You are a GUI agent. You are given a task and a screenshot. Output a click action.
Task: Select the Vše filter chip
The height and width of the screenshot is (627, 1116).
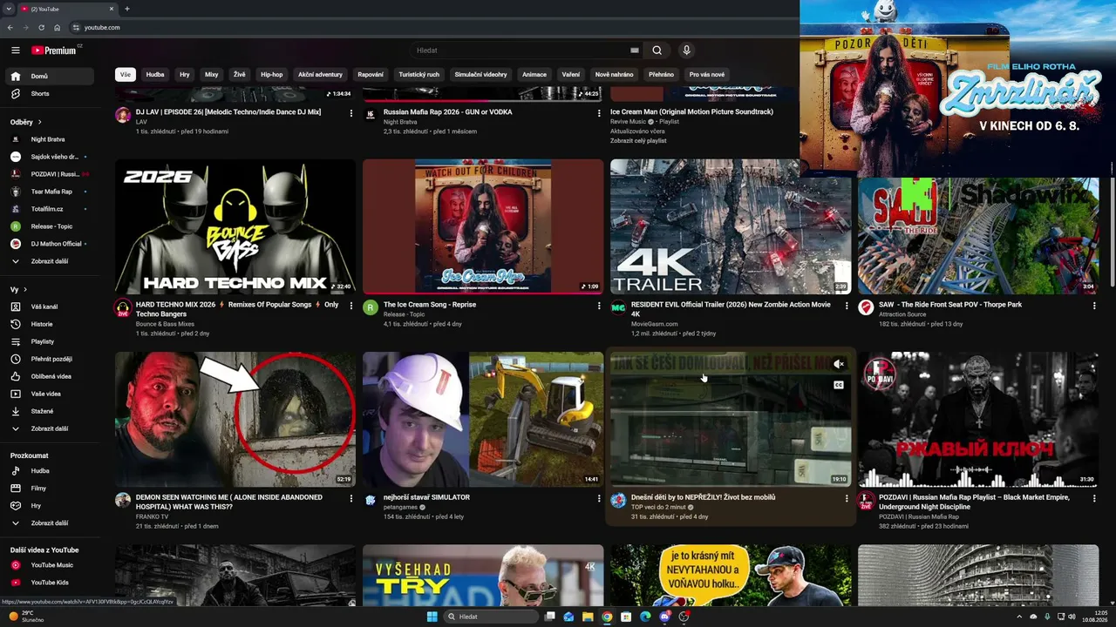[x=126, y=74]
